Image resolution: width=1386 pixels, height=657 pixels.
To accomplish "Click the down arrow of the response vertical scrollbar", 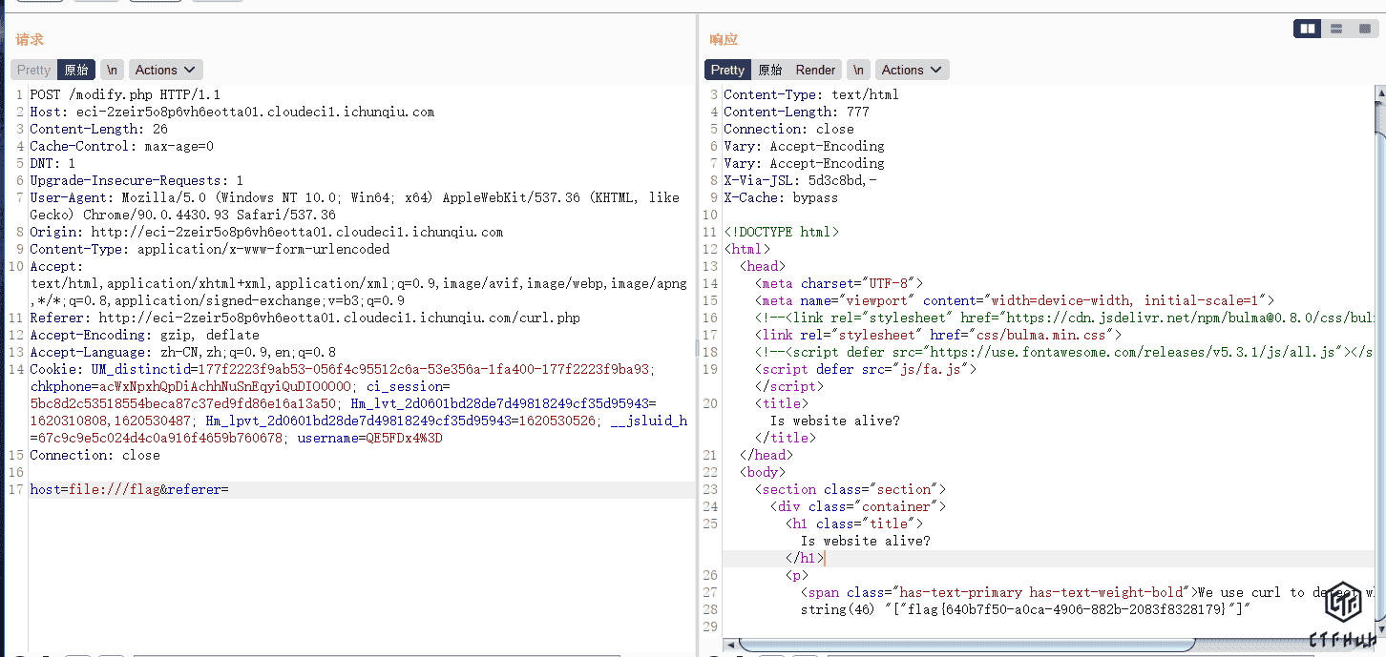I will 1379,629.
